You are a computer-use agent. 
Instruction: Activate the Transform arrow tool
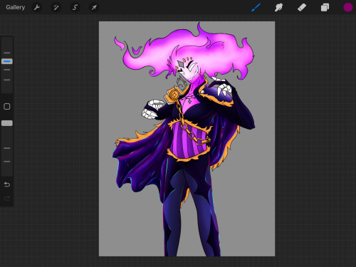[94, 7]
